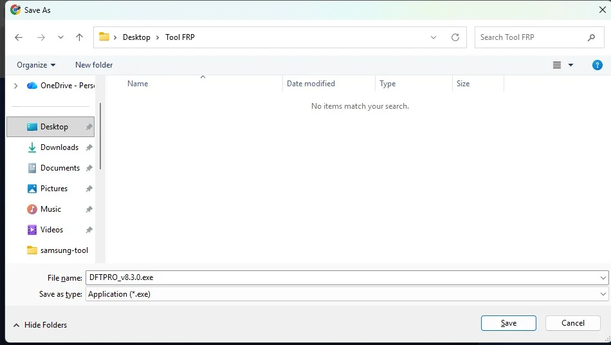The image size is (611, 345).
Task: Open the File name dropdown arrow
Action: (x=603, y=278)
